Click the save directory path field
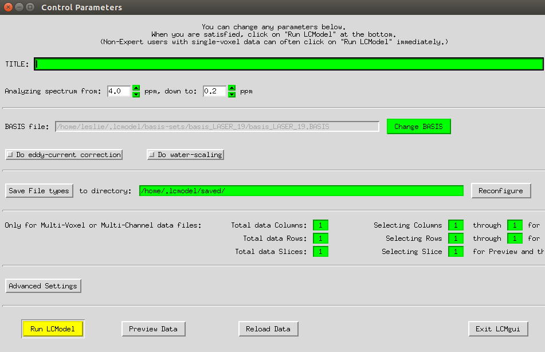This screenshot has width=545, height=352. point(301,191)
